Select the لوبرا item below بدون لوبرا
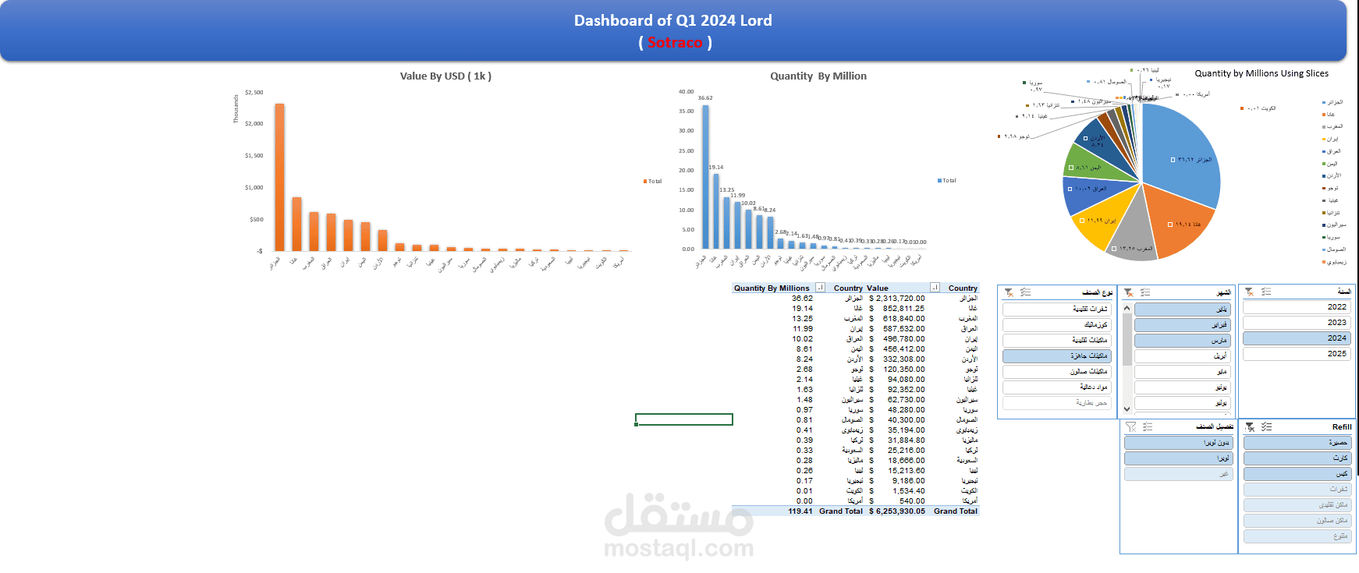Viewport: 1359px width, 573px height. (1178, 458)
